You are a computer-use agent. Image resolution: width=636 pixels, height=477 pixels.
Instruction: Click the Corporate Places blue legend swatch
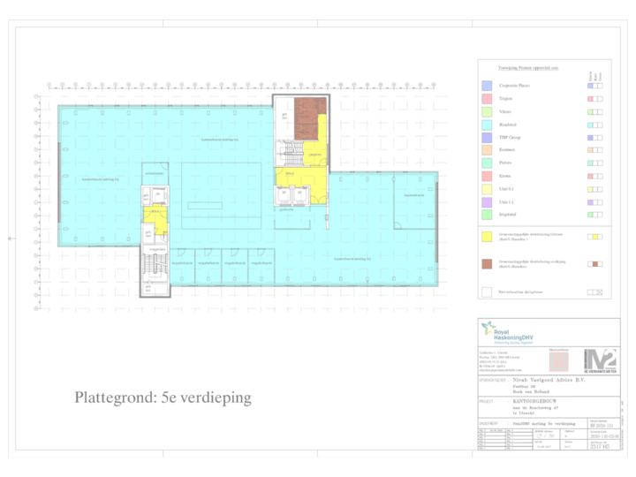[486, 87]
